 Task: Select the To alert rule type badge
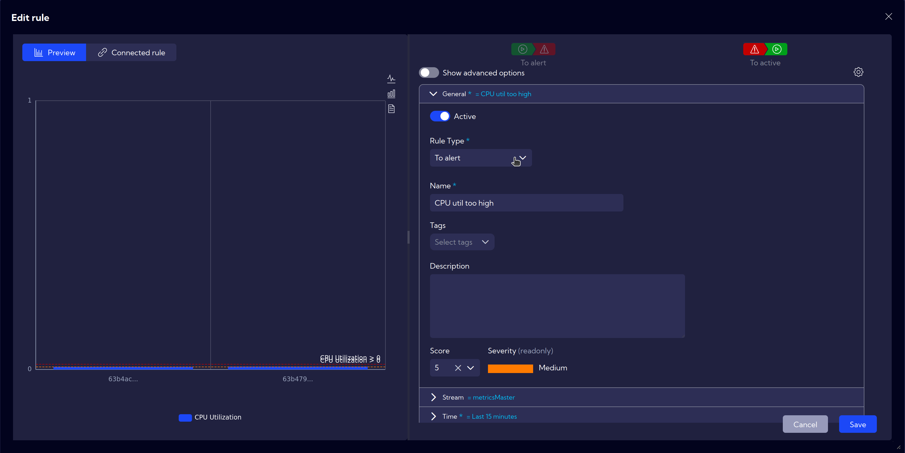point(533,49)
